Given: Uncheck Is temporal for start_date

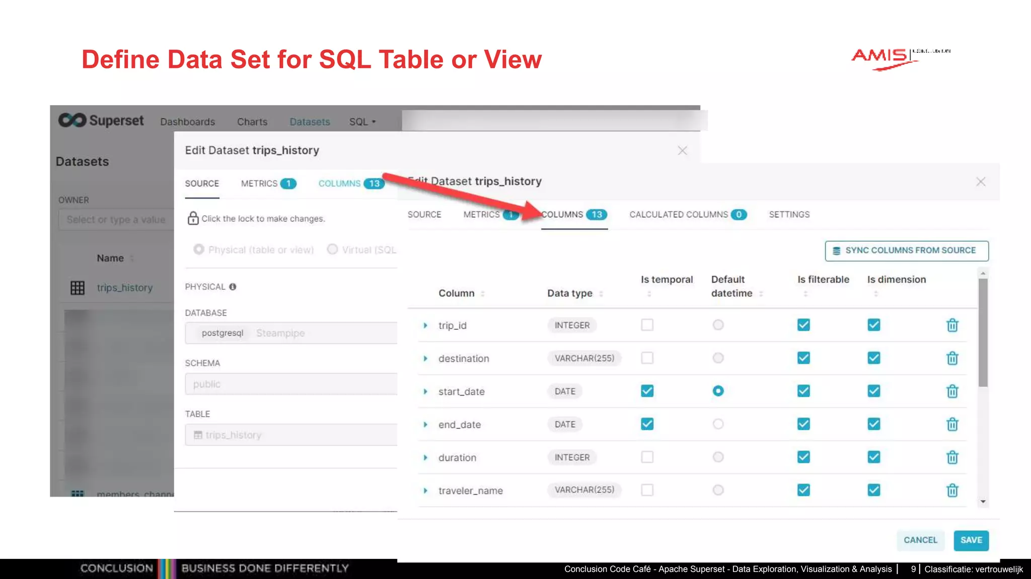Looking at the screenshot, I should click(647, 391).
